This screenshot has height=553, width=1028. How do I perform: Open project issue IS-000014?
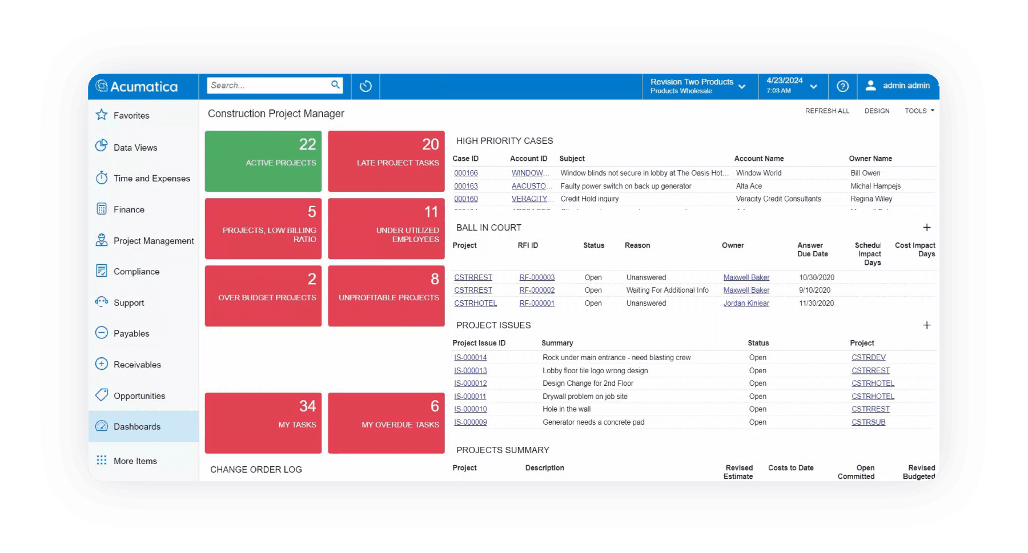click(x=471, y=357)
